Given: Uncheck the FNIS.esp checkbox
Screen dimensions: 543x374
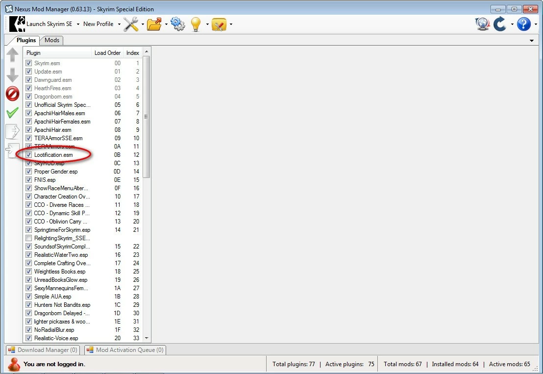Looking at the screenshot, I should click(x=29, y=180).
